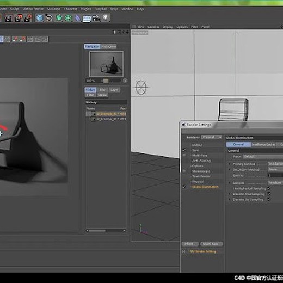
Task: Click the Navigator zoom slider handle
Action: (107, 81)
